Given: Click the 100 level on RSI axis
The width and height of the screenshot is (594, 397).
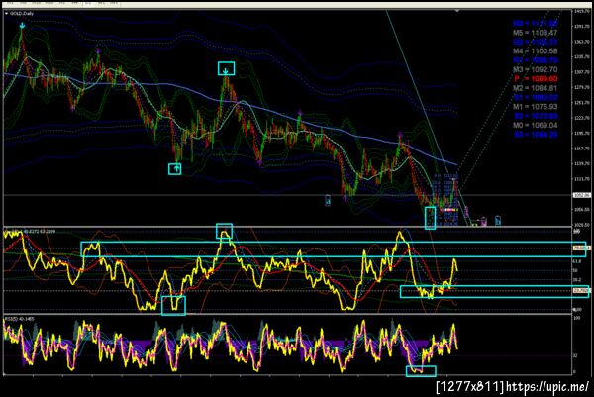Looking at the screenshot, I should 577,318.
